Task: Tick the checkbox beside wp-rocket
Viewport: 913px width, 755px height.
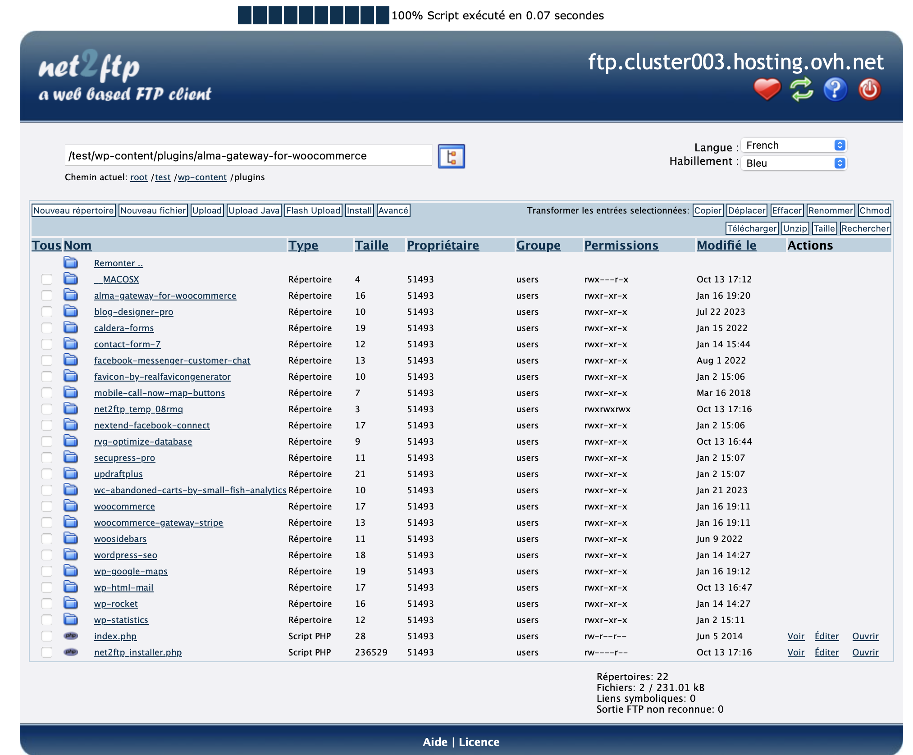Action: tap(47, 604)
